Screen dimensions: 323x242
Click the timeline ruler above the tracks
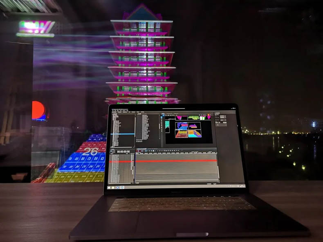point(176,153)
